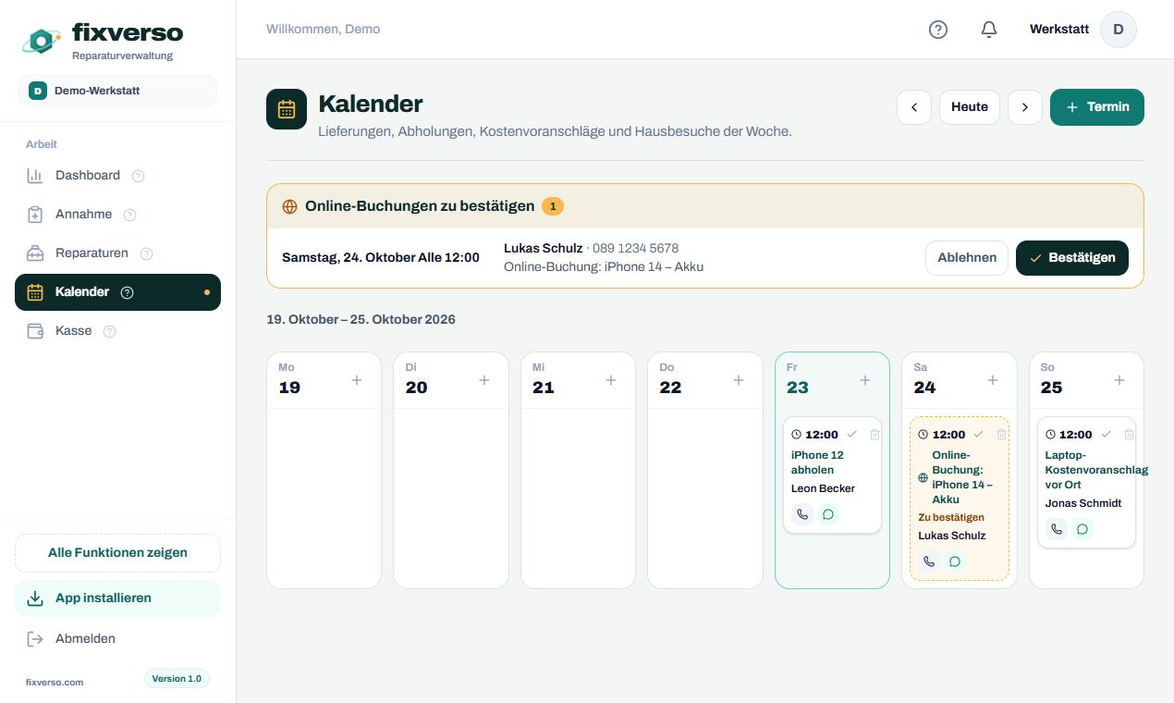The height and width of the screenshot is (703, 1174).
Task: Add an appointment on Sunday 25
Action: pyautogui.click(x=1119, y=380)
